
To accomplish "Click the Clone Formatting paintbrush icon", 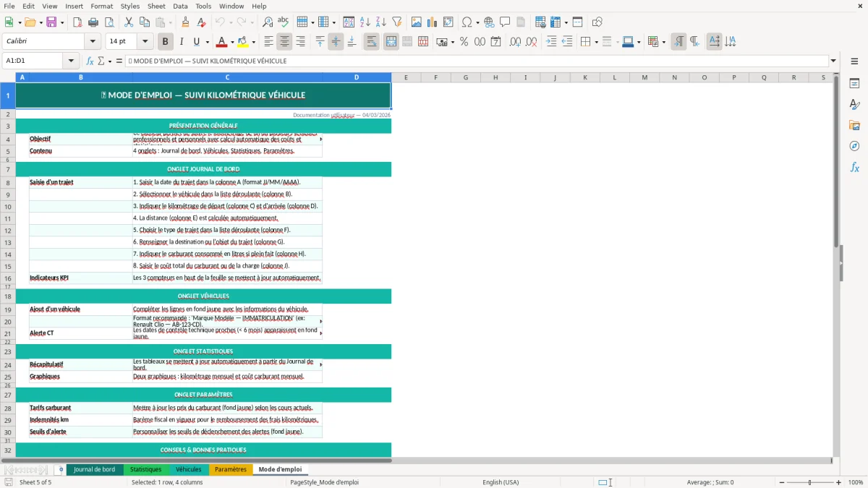I will [x=186, y=22].
